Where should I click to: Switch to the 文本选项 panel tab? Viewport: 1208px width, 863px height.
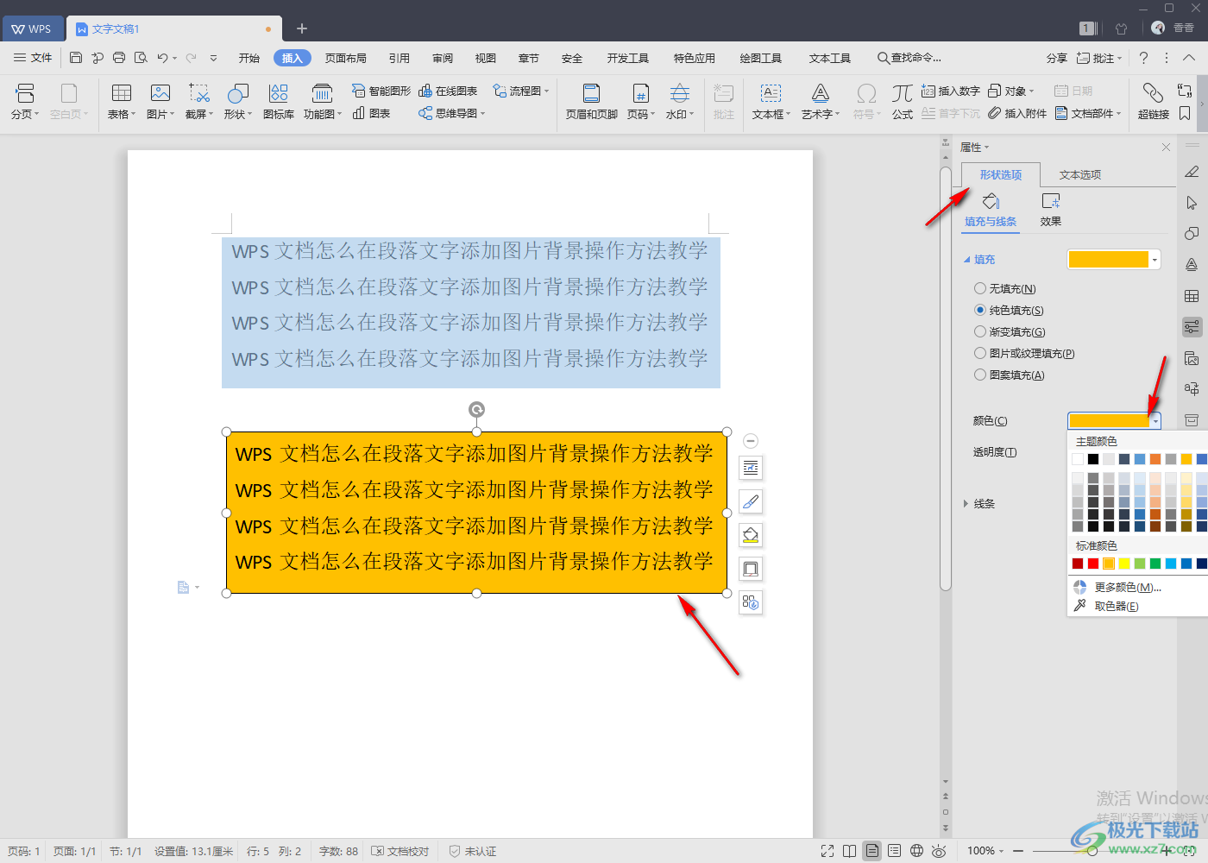tap(1080, 174)
